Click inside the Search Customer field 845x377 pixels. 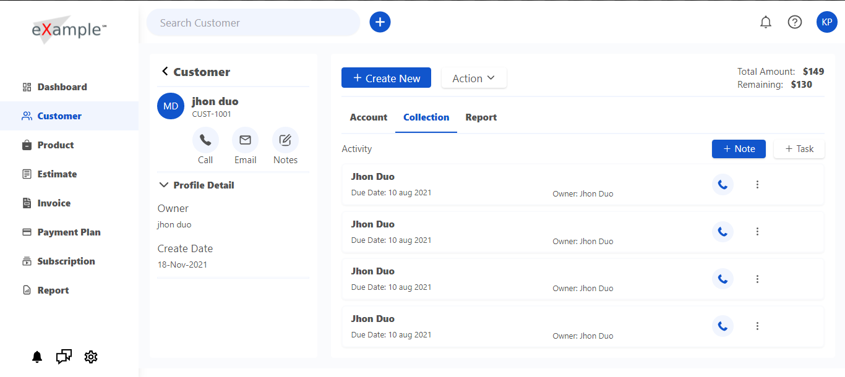(254, 23)
